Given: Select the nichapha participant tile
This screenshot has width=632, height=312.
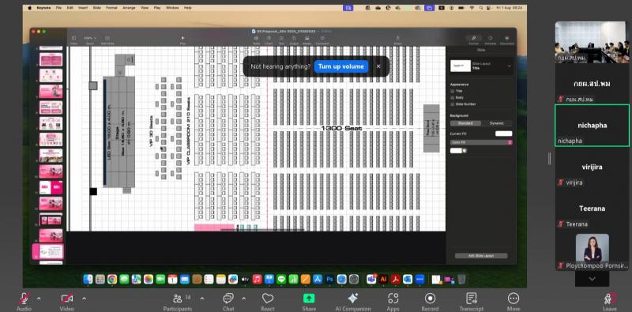Looking at the screenshot, I should [x=592, y=126].
